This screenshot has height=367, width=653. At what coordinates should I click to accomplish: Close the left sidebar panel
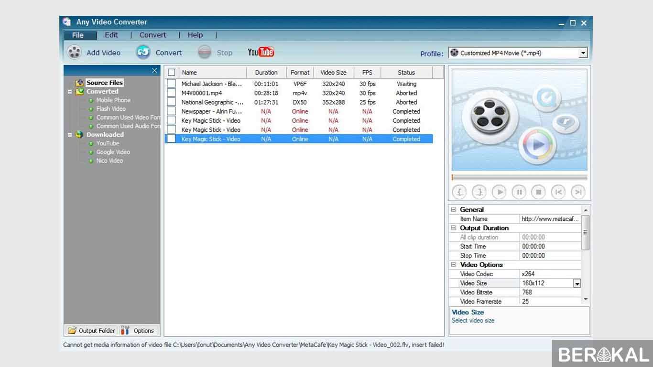click(x=154, y=70)
